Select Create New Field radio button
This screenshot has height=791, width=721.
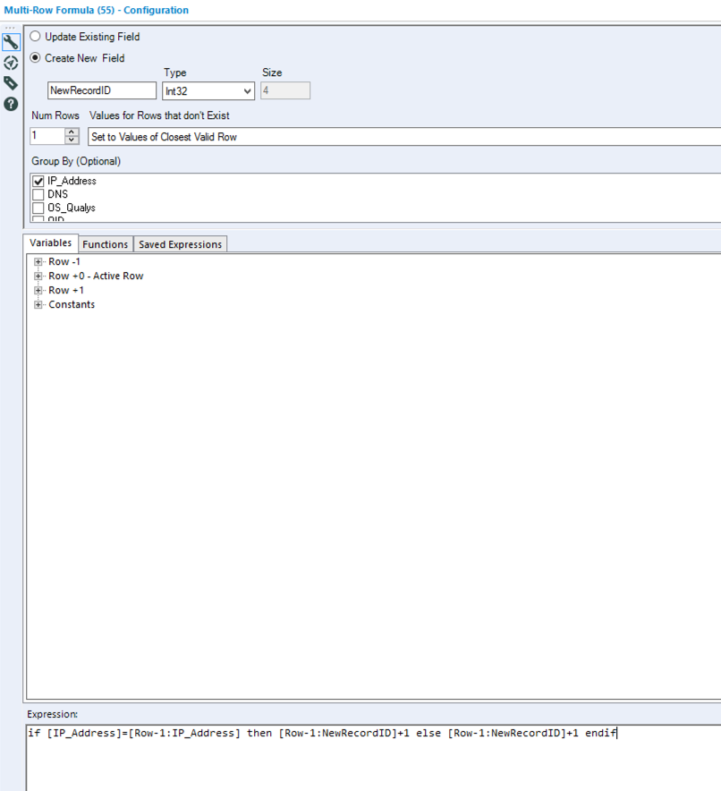(x=35, y=57)
